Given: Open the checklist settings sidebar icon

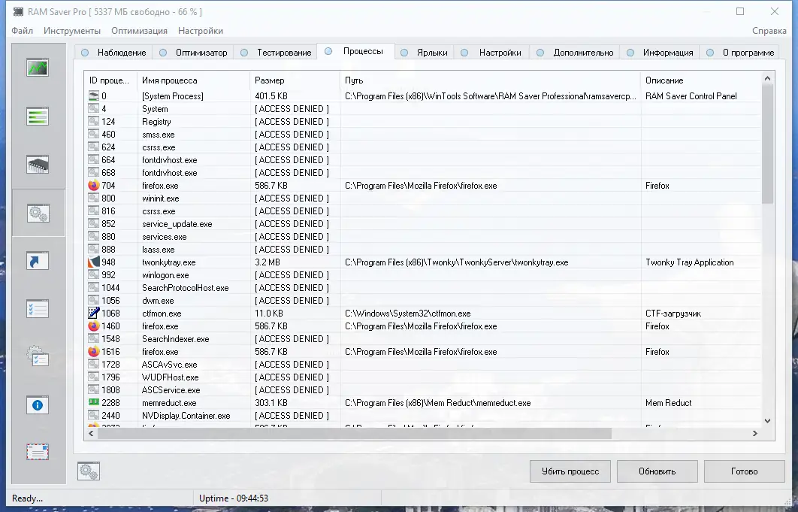Looking at the screenshot, I should [x=38, y=309].
